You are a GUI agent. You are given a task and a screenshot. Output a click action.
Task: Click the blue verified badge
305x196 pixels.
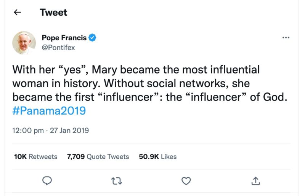(x=93, y=38)
